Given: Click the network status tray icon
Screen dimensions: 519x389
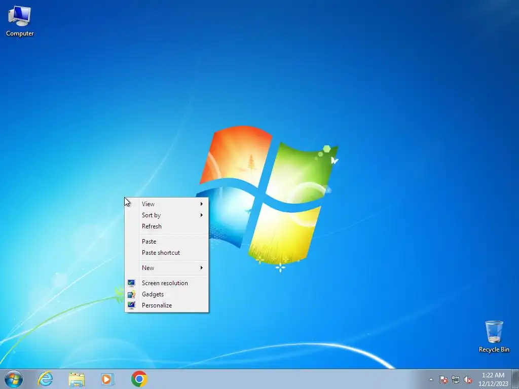Looking at the screenshot, I should [456, 379].
